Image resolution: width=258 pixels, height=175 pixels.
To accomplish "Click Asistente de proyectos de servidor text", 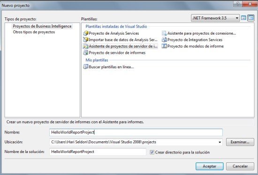I will [x=123, y=46].
